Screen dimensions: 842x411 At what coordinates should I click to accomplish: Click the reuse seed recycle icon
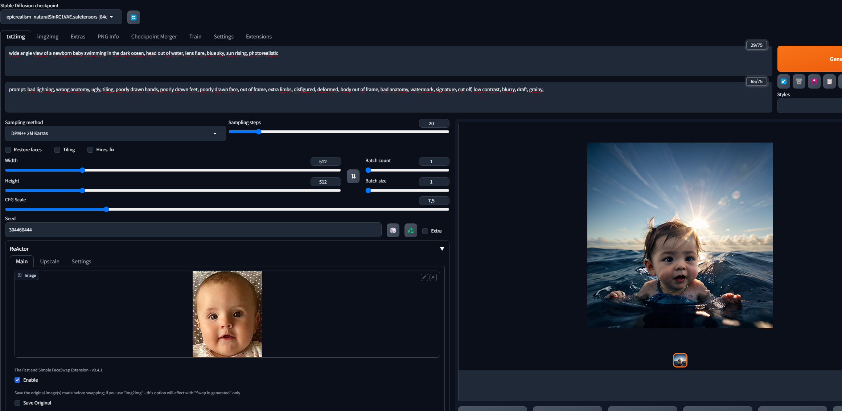tap(410, 230)
